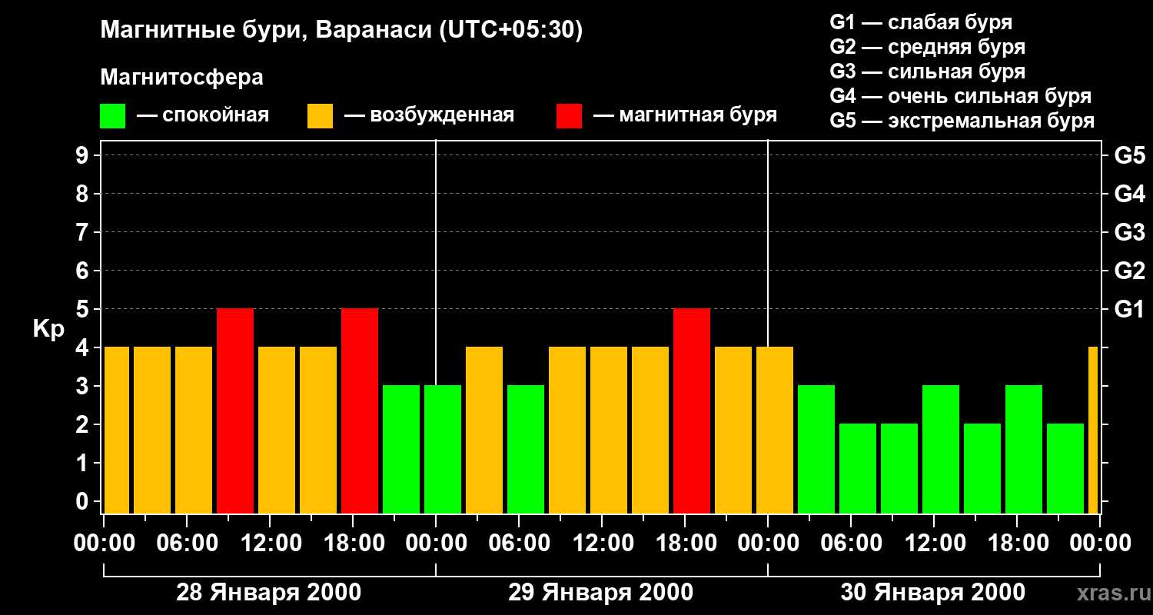1153x615 pixels.
Task: Select the green Kp 2 bar at 06:00 on 30 January
Action: coord(858,469)
